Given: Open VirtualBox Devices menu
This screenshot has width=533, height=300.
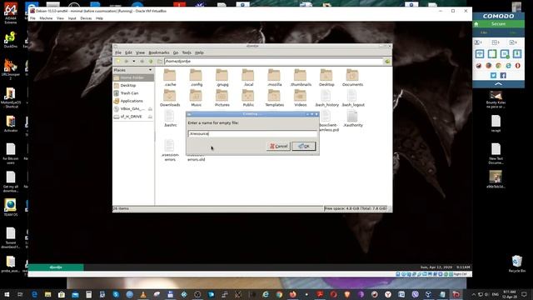Looking at the screenshot, I should (x=86, y=18).
